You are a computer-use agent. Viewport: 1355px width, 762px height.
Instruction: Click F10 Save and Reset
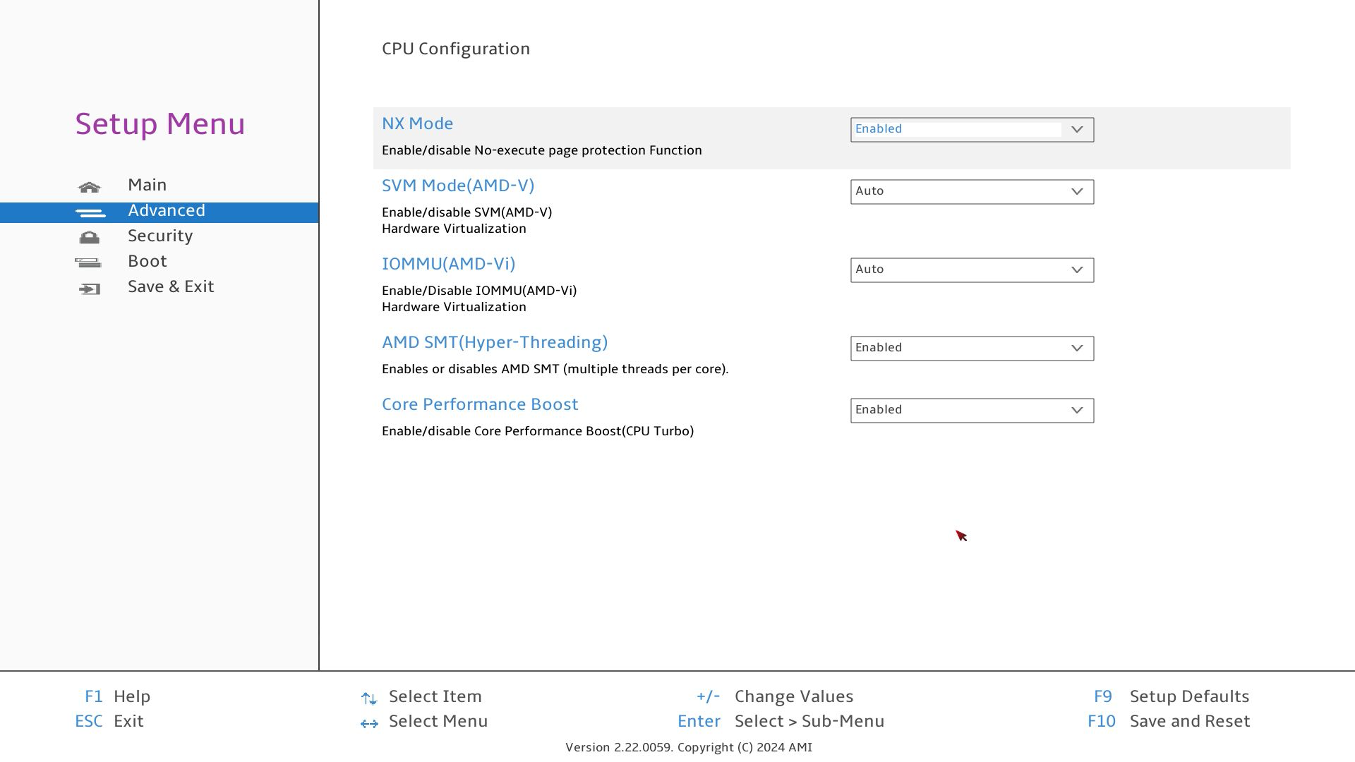tap(1188, 721)
